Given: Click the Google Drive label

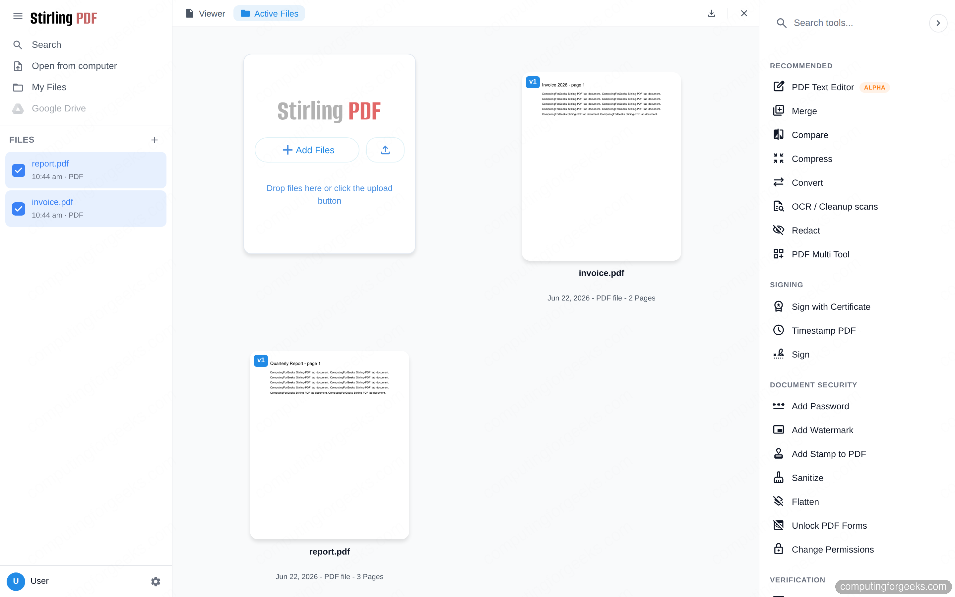Looking at the screenshot, I should click(x=59, y=108).
